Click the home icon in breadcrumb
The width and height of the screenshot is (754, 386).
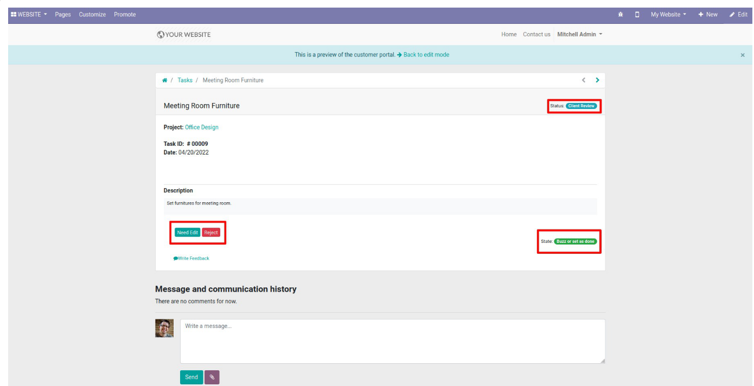point(164,80)
